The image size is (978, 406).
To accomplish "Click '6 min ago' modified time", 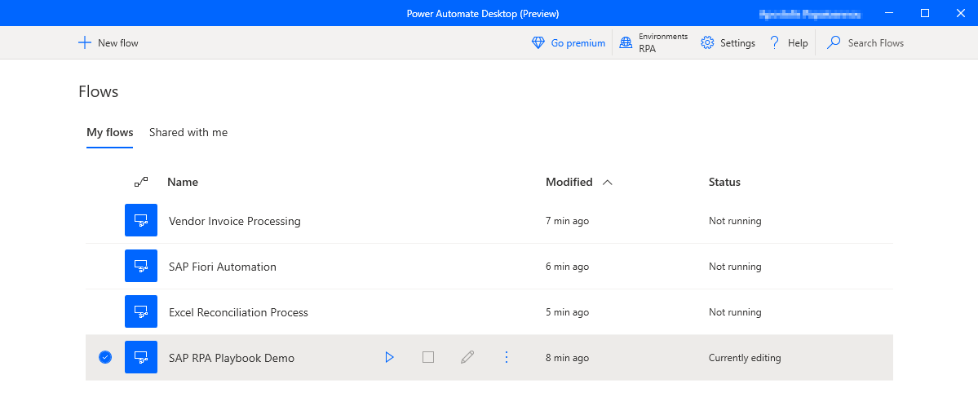I will point(567,267).
